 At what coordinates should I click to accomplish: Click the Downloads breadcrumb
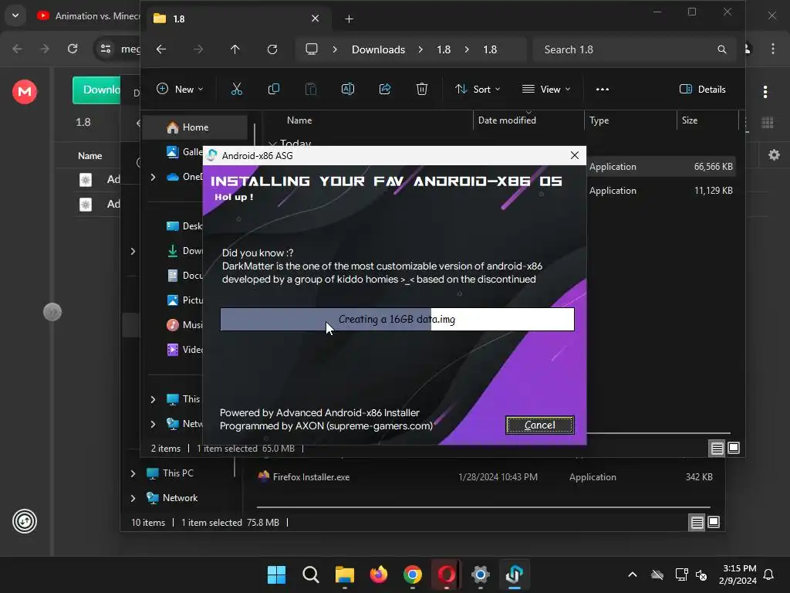click(378, 49)
